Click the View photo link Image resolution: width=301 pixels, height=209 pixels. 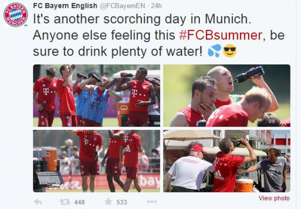[x=274, y=198]
